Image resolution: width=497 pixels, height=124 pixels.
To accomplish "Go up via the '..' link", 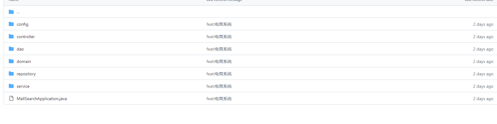I will click(18, 12).
